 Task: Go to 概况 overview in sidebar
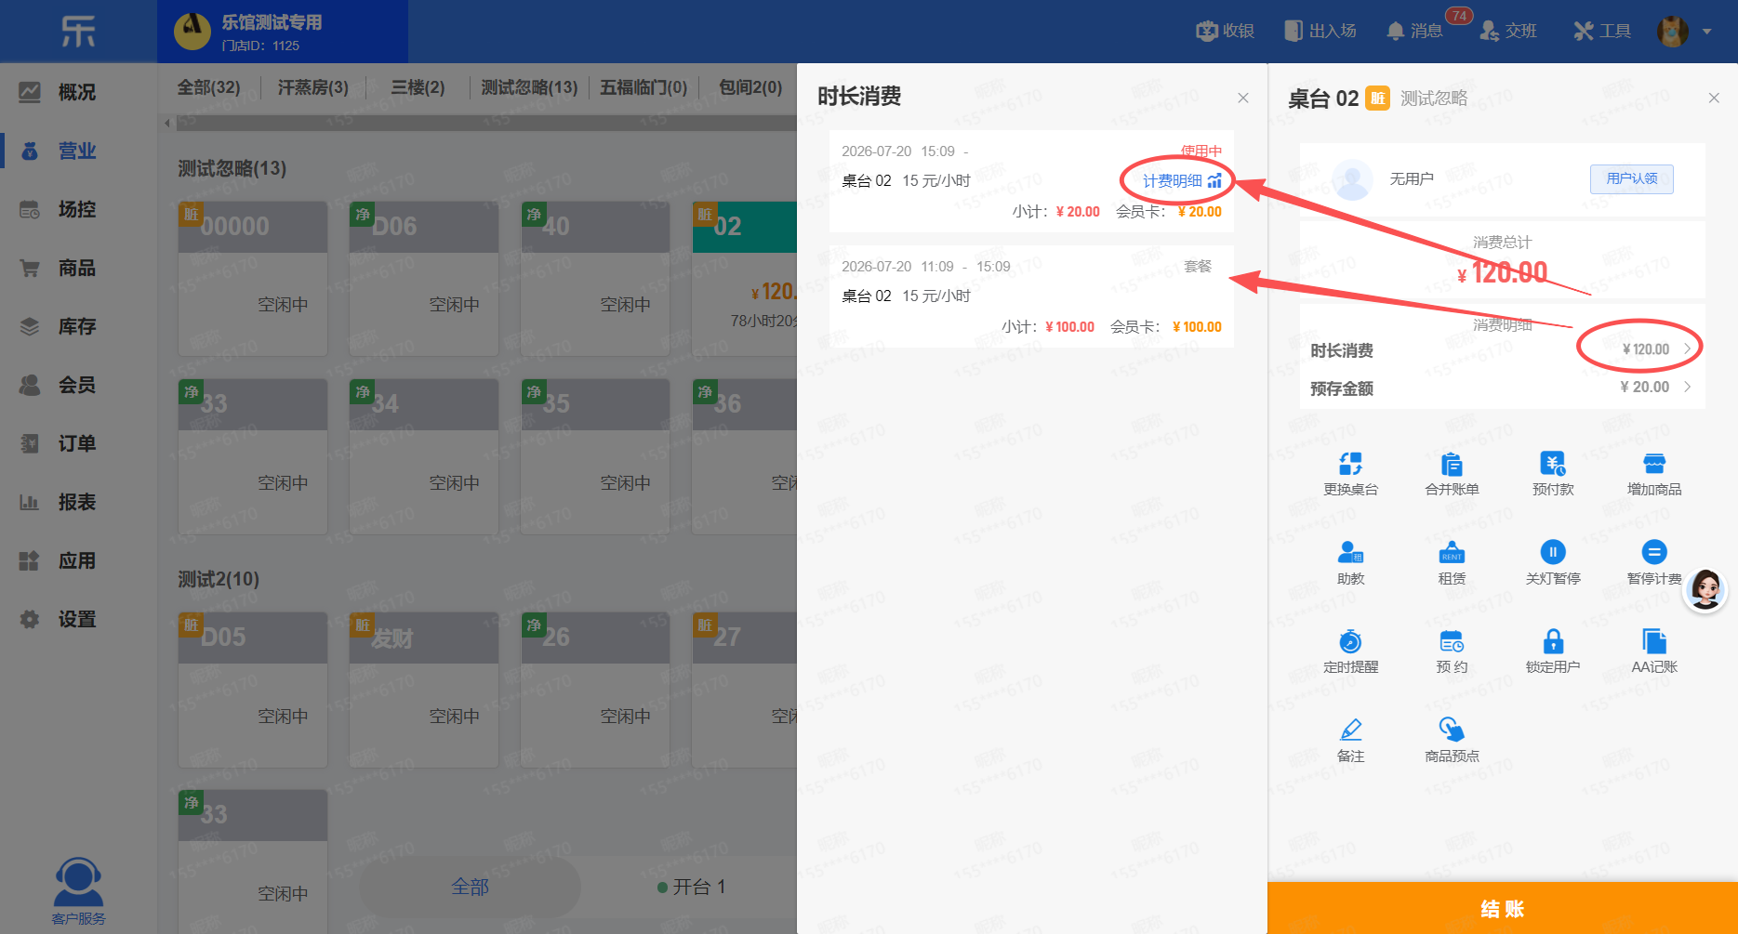(x=78, y=92)
